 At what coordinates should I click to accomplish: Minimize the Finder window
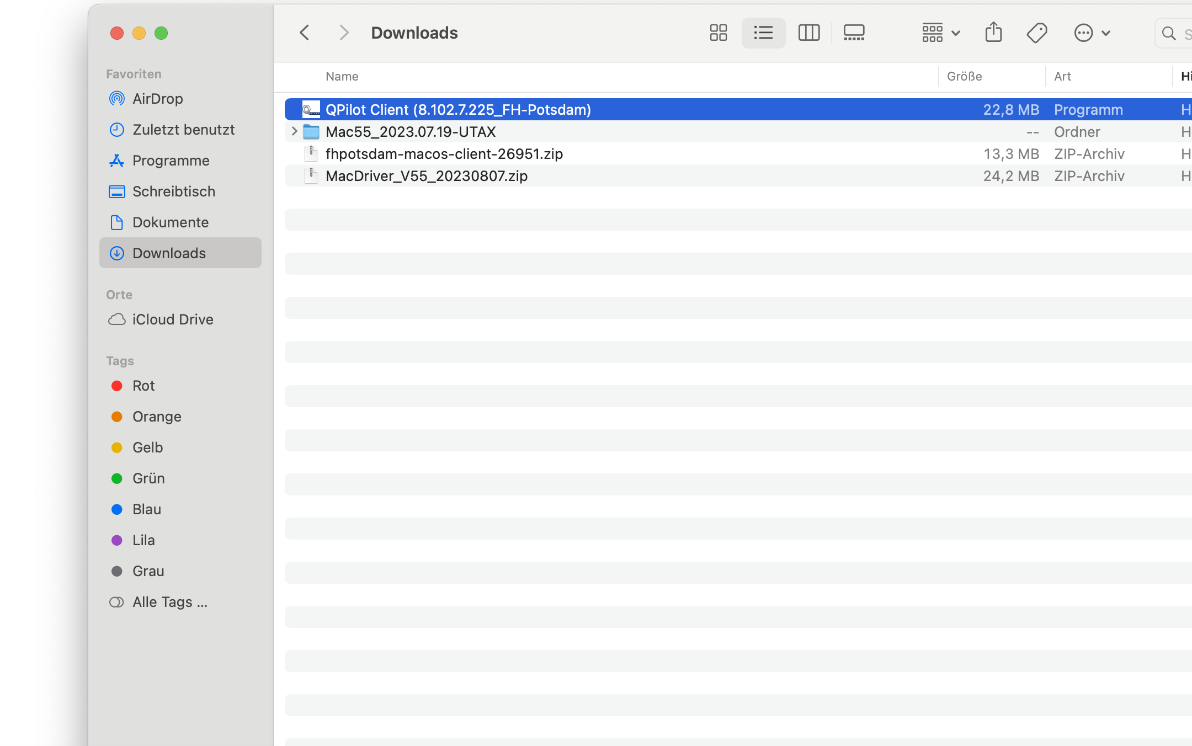[x=139, y=33]
